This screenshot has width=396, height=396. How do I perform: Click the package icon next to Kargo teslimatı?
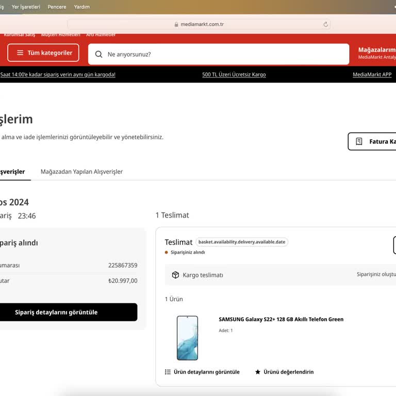pos(175,275)
